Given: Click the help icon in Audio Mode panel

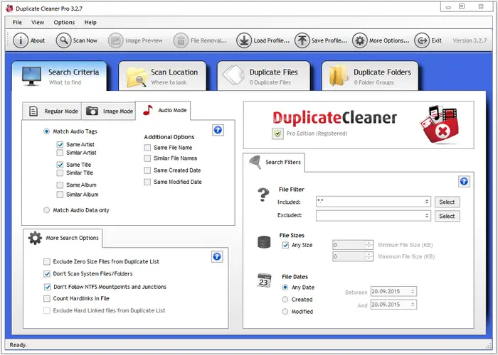Looking at the screenshot, I should coord(218,130).
